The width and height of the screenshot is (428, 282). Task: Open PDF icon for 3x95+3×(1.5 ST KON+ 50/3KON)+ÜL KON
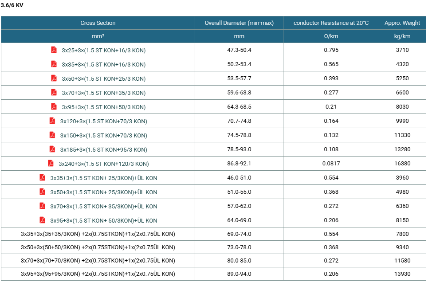click(x=42, y=220)
